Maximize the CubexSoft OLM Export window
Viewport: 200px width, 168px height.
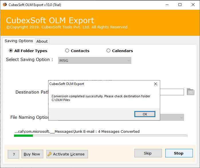click(x=180, y=5)
